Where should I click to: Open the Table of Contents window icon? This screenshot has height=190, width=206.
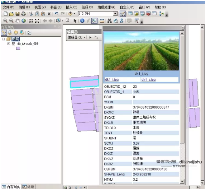click(x=130, y=13)
